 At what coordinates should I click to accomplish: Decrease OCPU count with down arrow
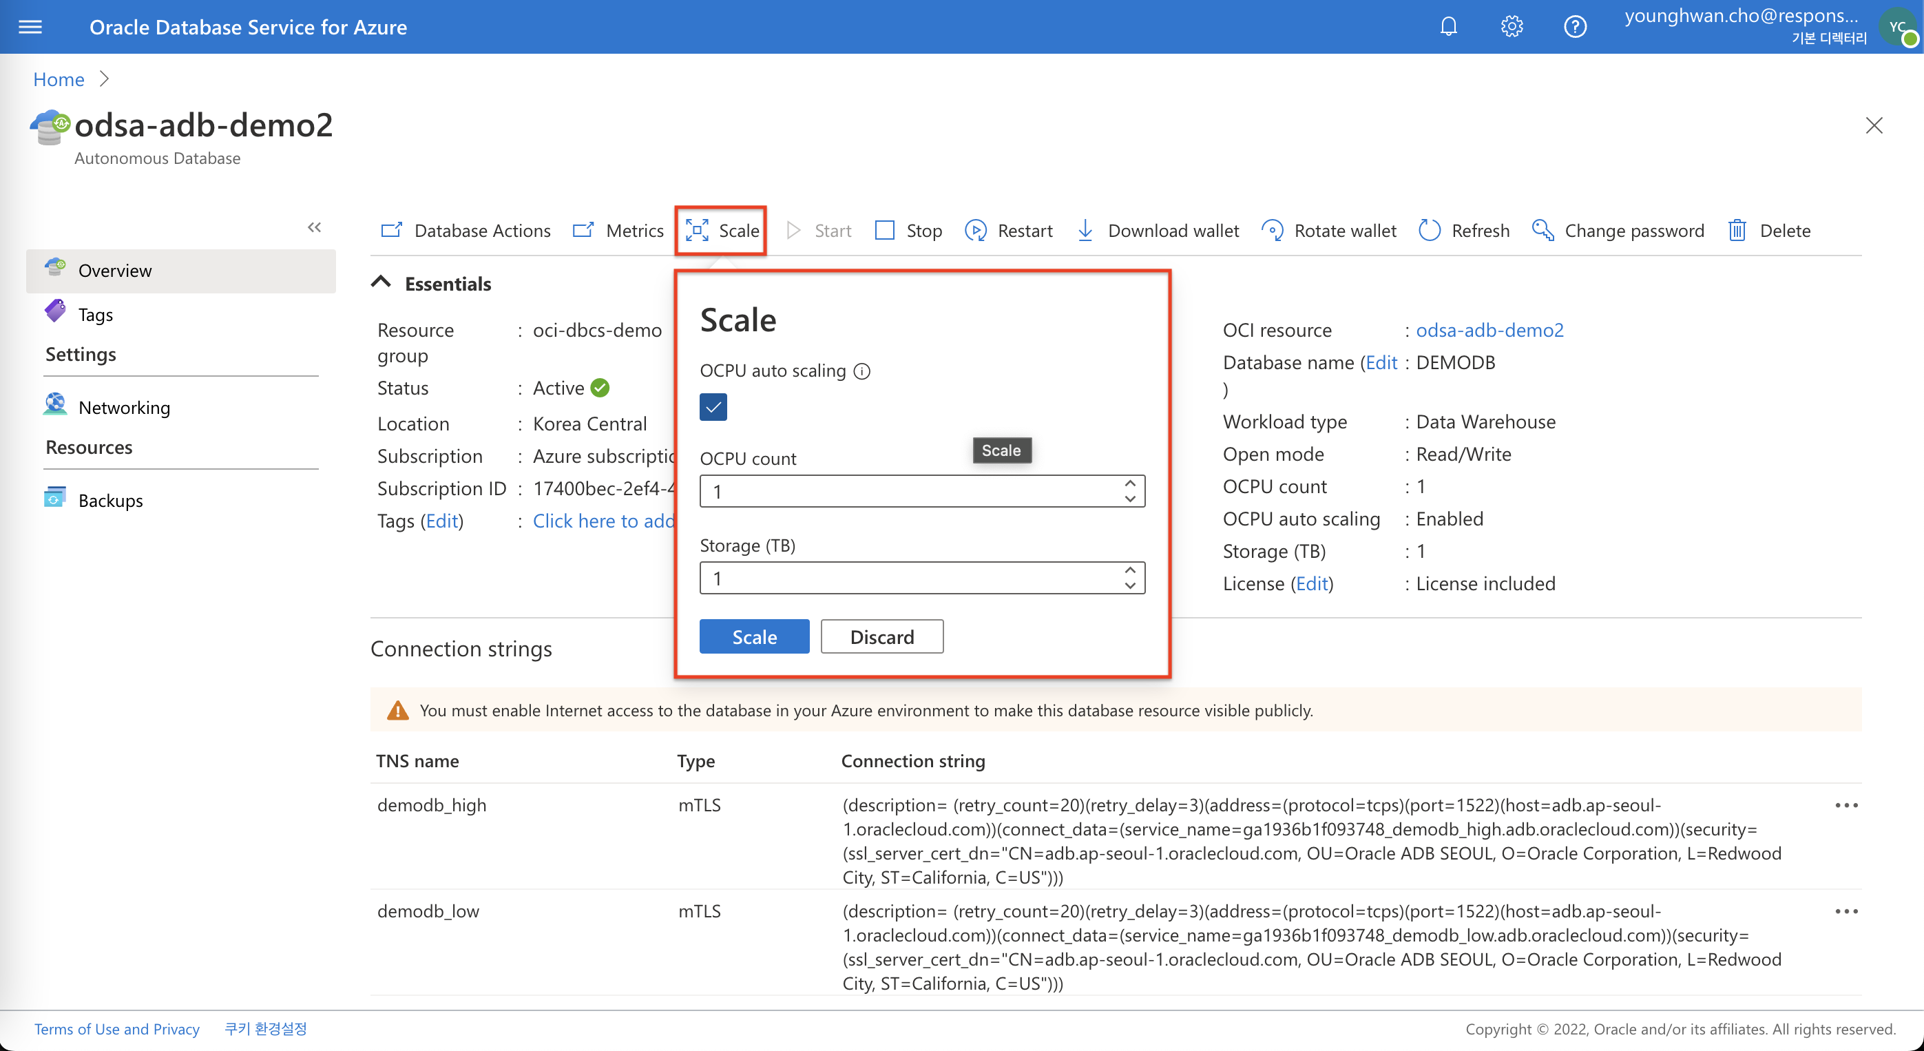pos(1130,499)
